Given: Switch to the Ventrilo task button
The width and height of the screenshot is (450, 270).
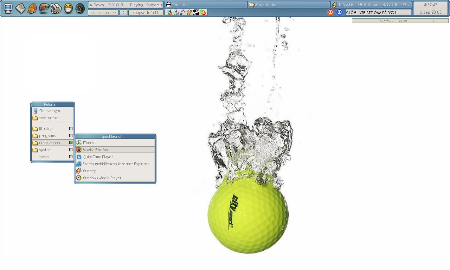Looking at the screenshot, I should pyautogui.click(x=206, y=5).
